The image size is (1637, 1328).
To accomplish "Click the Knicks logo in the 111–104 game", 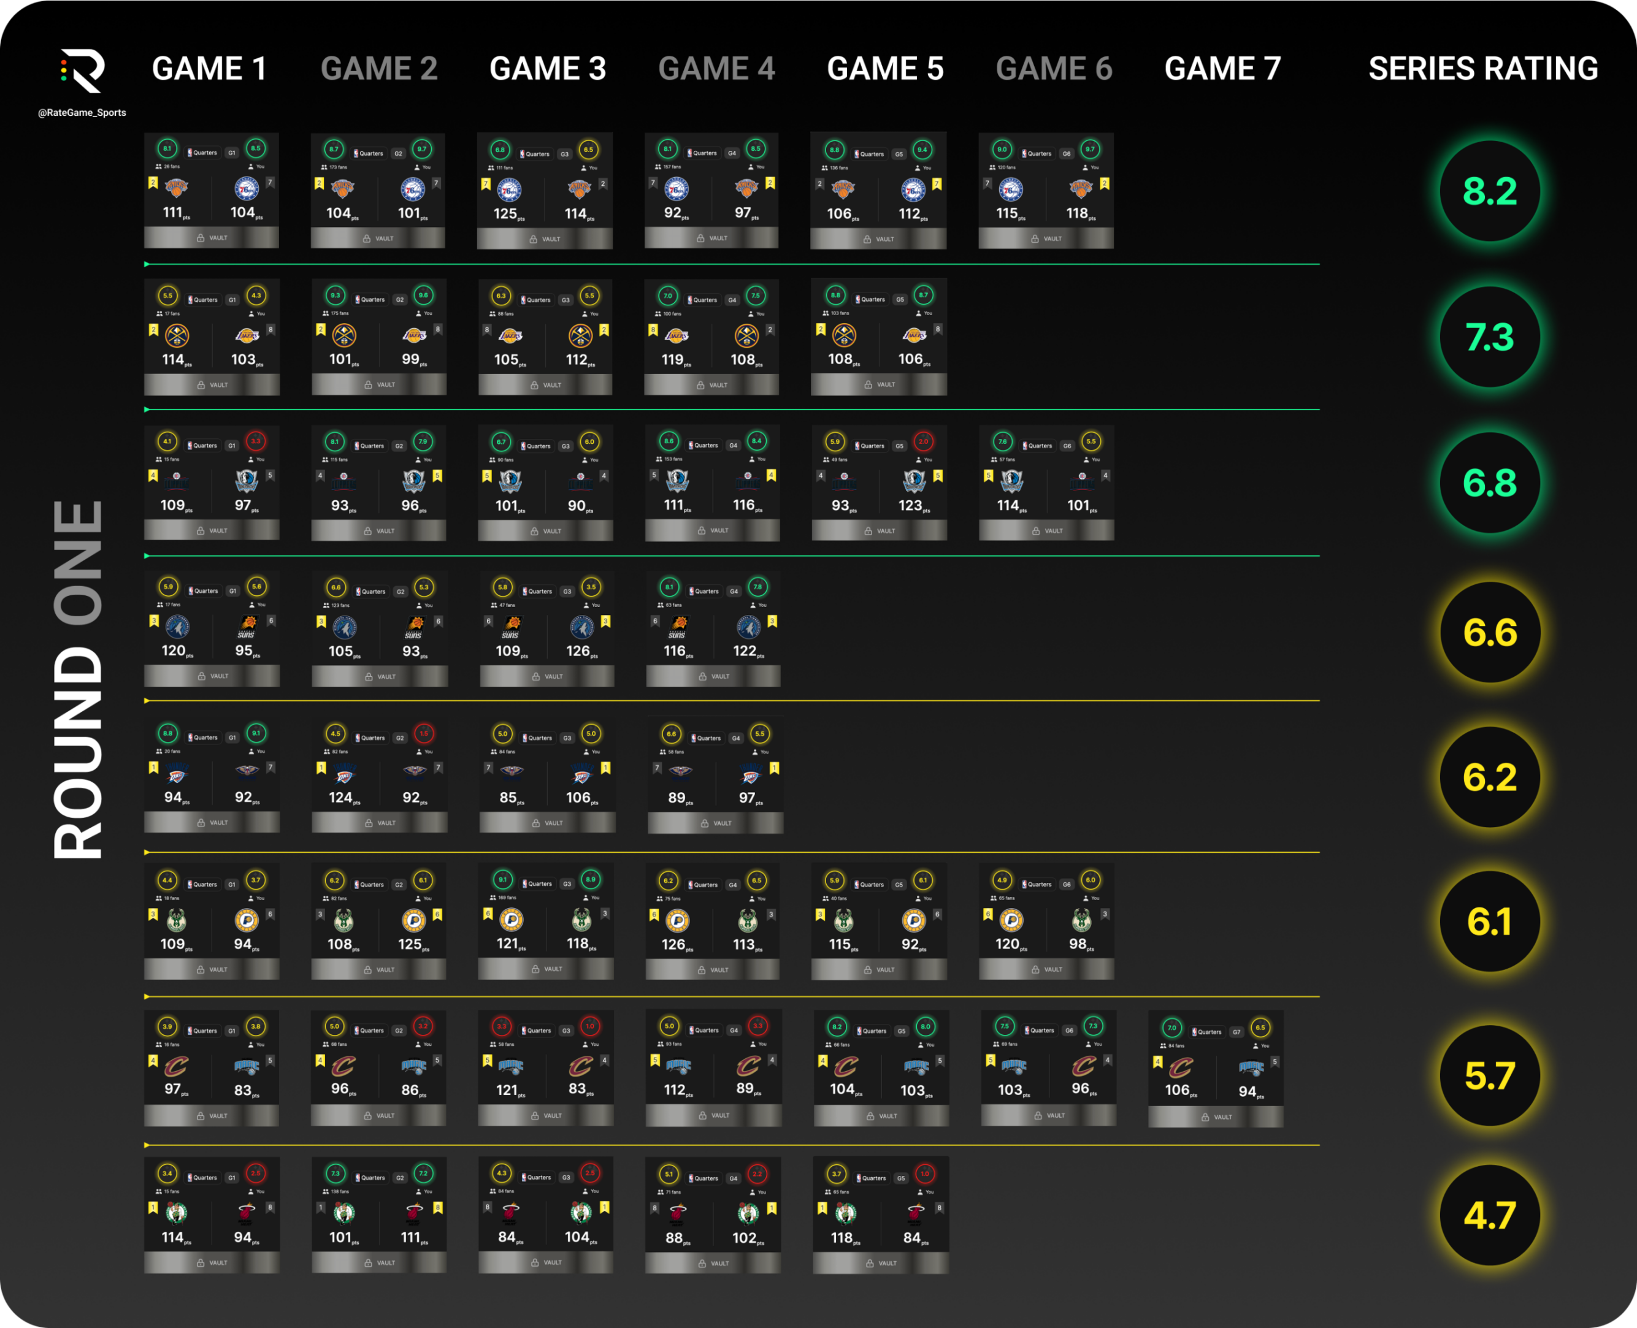I will click(x=177, y=188).
